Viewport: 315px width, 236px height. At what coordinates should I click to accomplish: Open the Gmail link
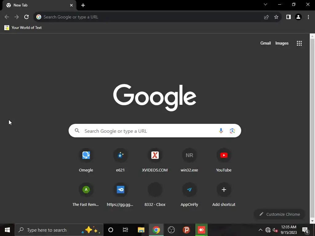265,43
